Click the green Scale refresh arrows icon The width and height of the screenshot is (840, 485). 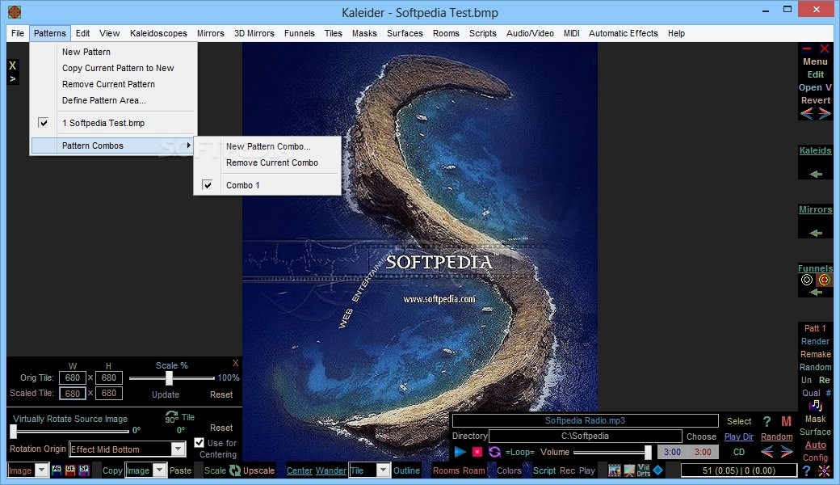[x=235, y=470]
